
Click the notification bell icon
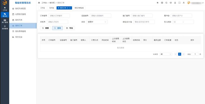point(175,3)
